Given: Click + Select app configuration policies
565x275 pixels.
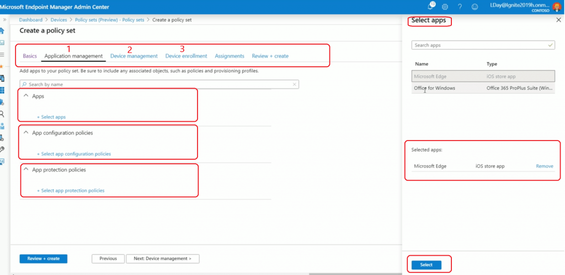Looking at the screenshot, I should pyautogui.click(x=74, y=154).
